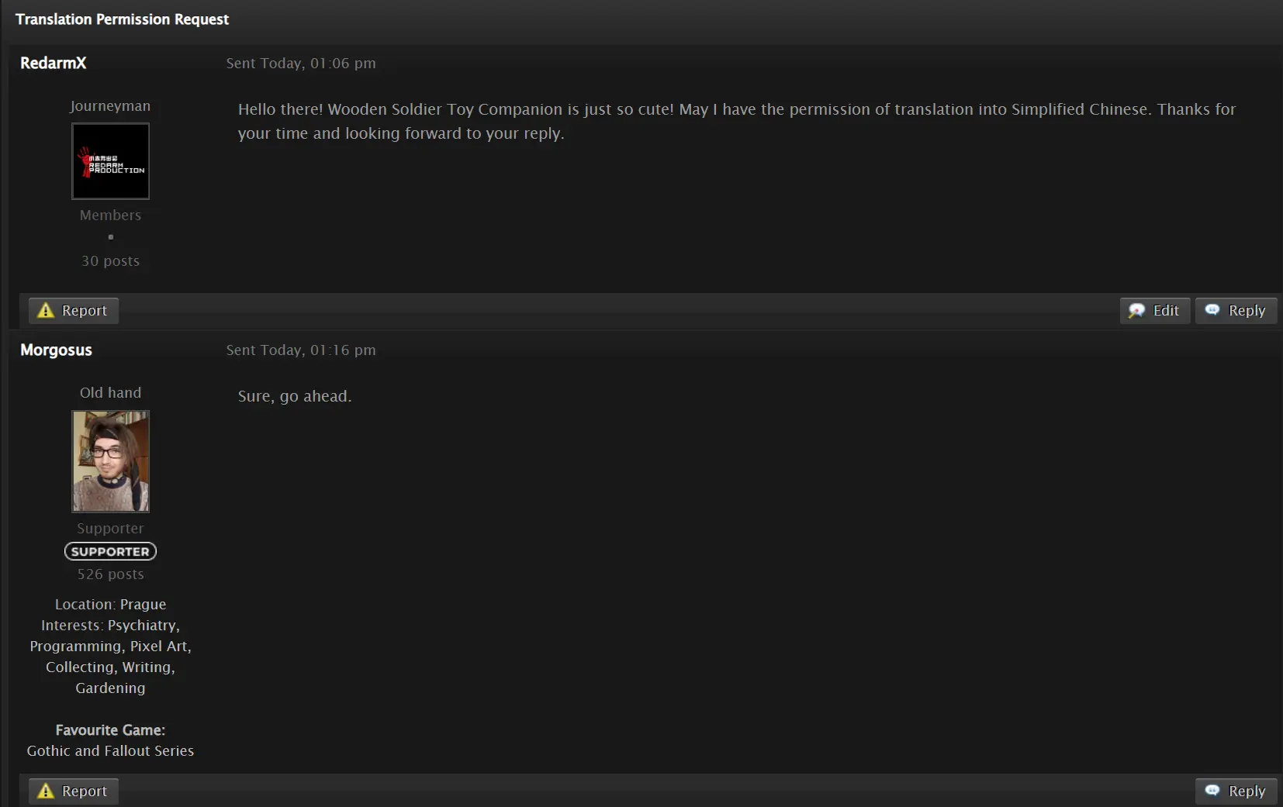Click the Sent Today, 01:16 pm timestamp

[x=301, y=350]
